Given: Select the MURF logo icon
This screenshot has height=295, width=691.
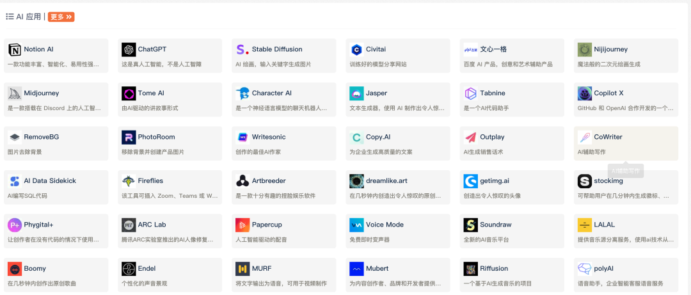Looking at the screenshot, I should point(242,269).
